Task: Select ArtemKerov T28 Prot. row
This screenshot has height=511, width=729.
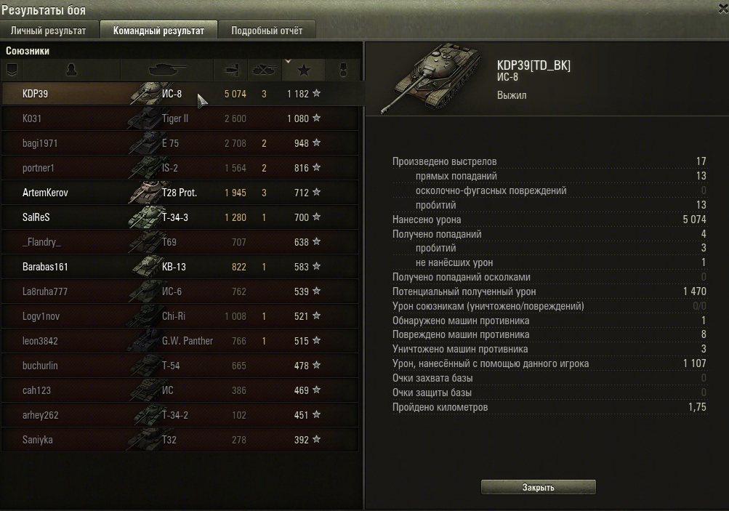Action: (x=180, y=193)
